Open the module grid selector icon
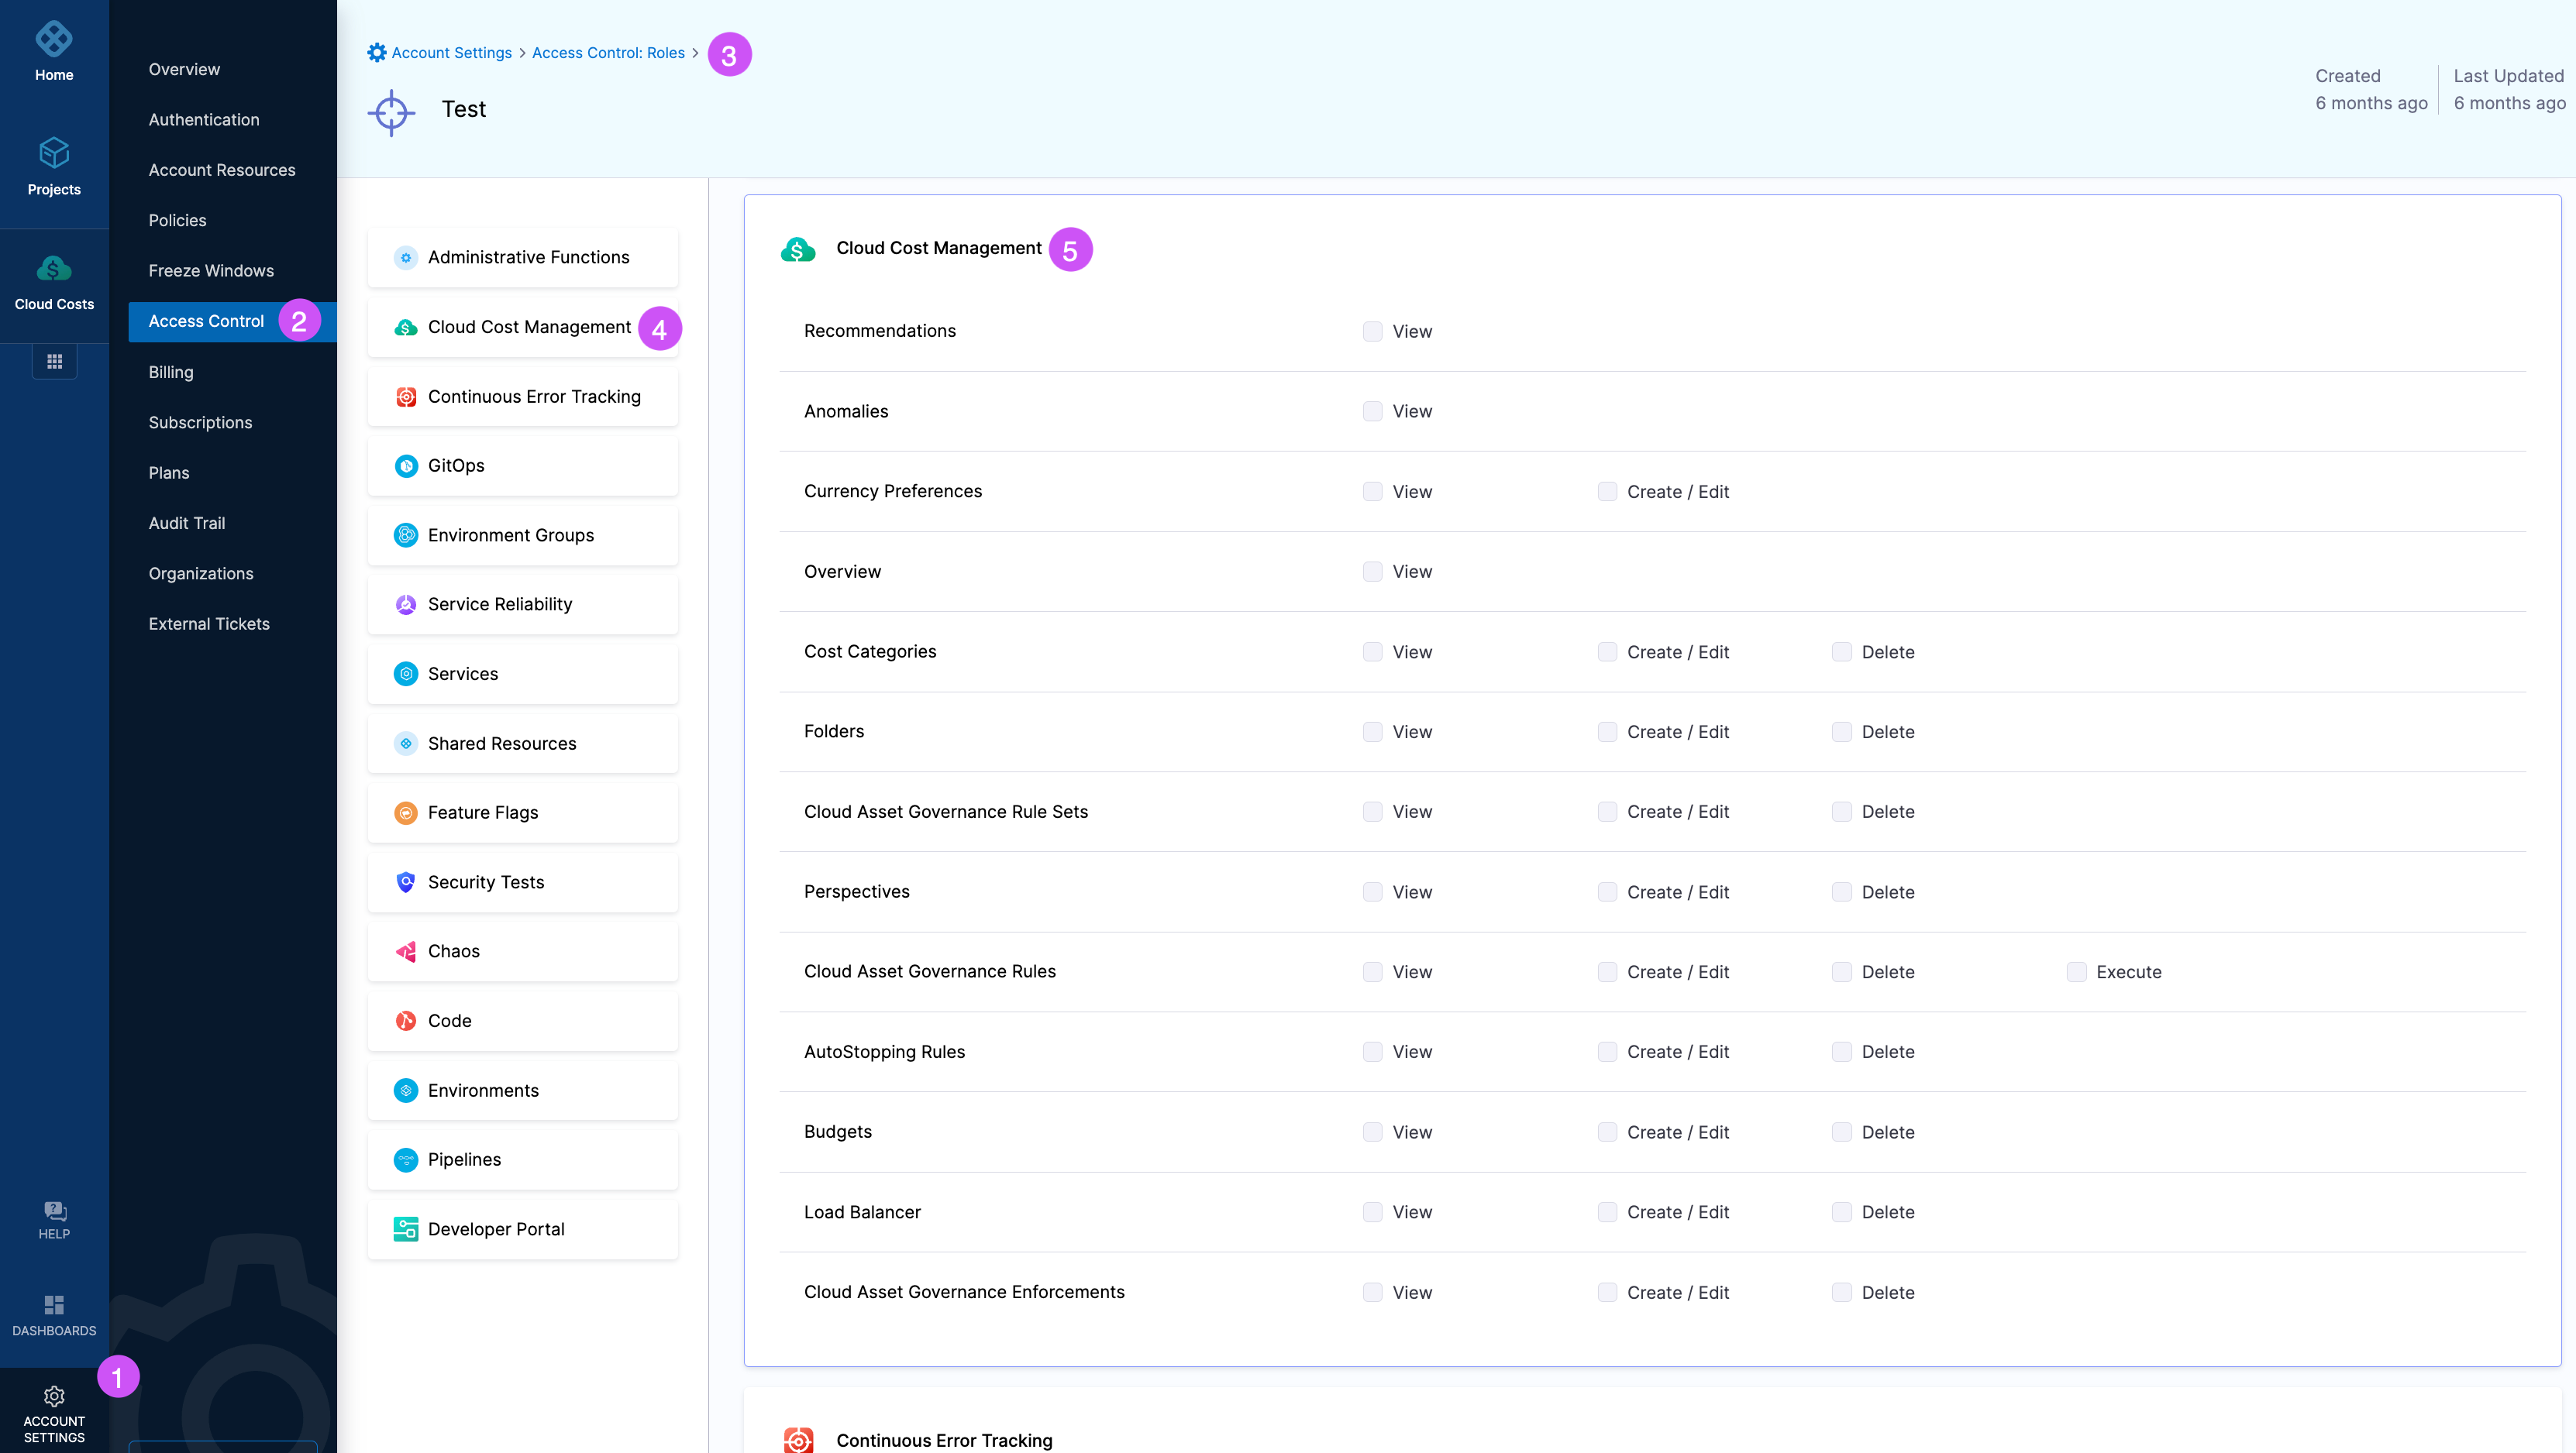2576x1453 pixels. (54, 362)
